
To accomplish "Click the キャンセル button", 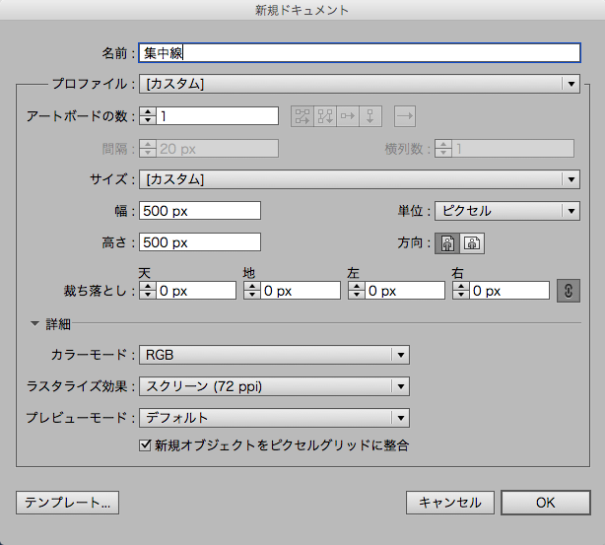I will tap(450, 503).
